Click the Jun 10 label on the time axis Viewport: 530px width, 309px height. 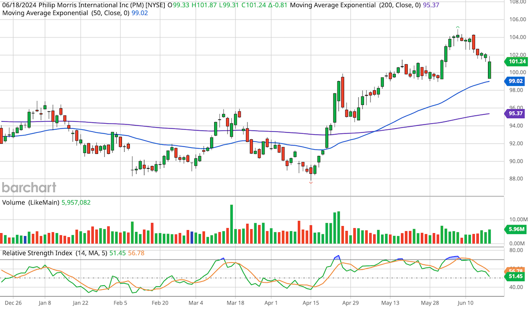466,303
